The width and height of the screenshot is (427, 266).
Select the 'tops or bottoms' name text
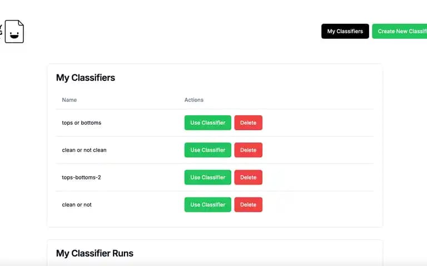[x=81, y=122]
